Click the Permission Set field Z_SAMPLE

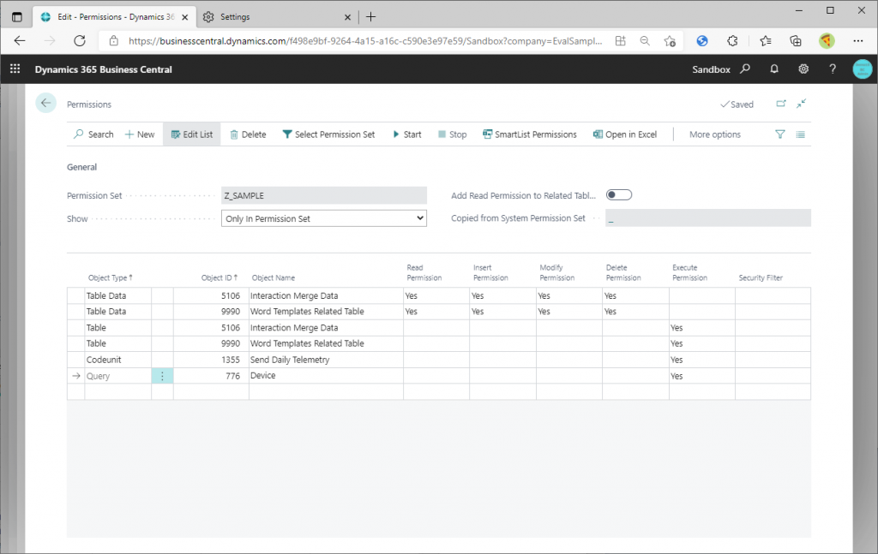click(x=323, y=196)
